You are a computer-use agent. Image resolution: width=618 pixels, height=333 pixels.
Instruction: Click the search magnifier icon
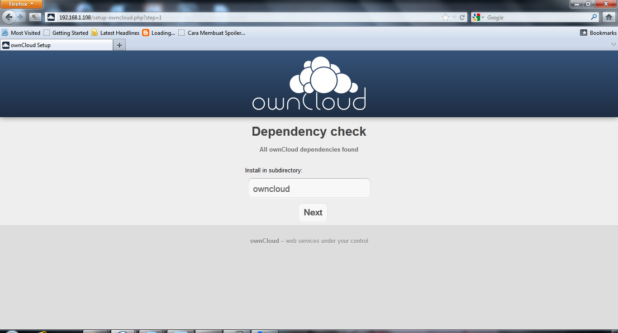point(594,17)
